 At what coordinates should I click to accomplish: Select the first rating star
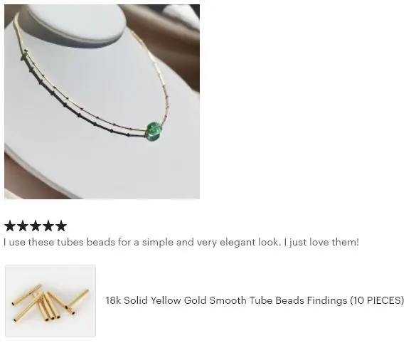pyautogui.click(x=10, y=226)
